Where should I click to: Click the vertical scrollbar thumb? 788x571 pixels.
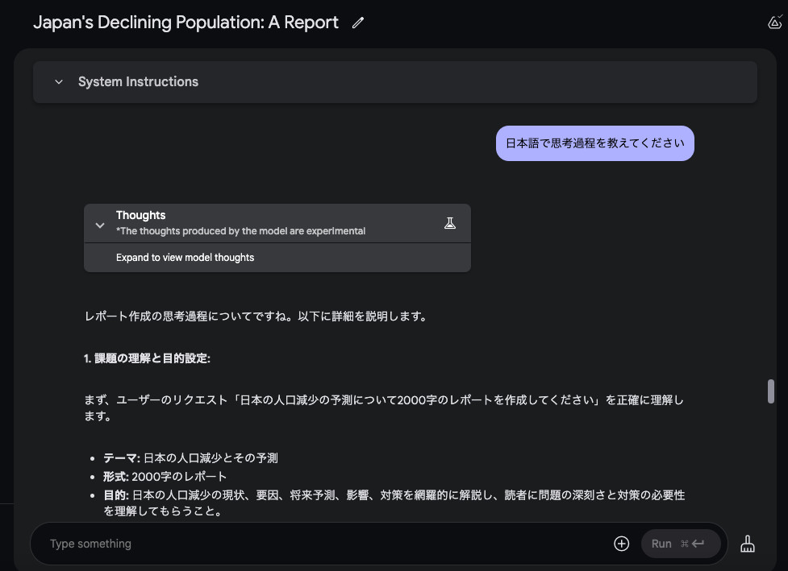pos(771,391)
